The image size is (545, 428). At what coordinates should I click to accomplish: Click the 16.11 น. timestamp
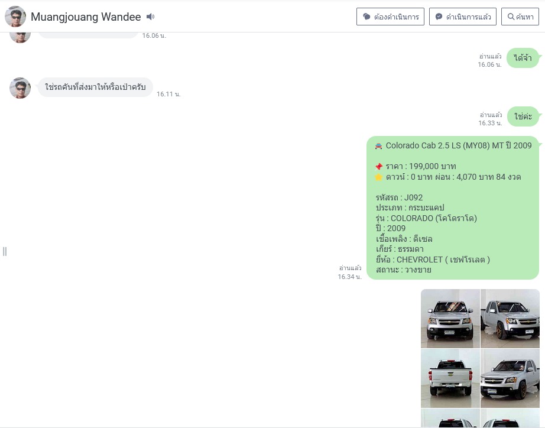click(x=168, y=94)
